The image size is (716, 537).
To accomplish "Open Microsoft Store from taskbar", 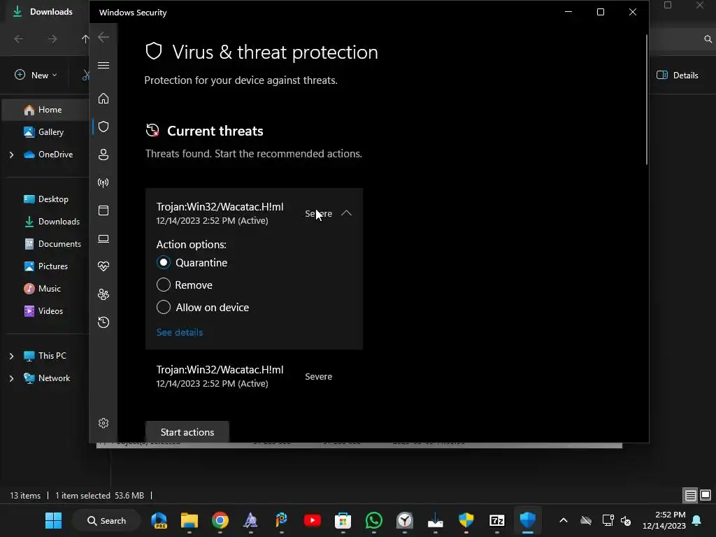I will coord(343,520).
